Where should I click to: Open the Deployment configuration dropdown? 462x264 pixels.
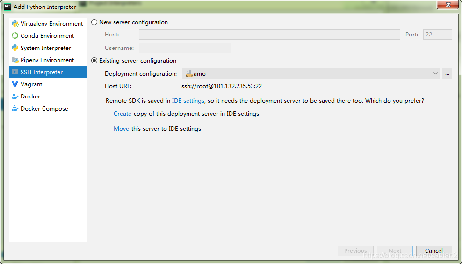[311, 74]
